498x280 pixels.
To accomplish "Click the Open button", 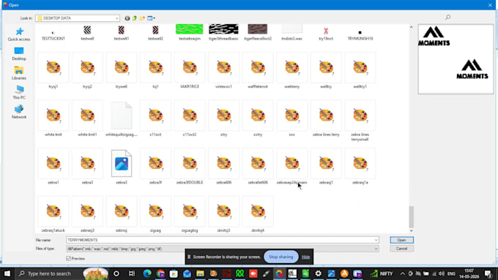I will [x=402, y=240].
